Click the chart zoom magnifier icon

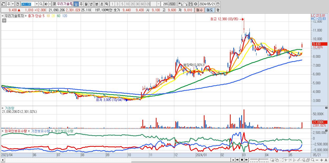point(313,160)
